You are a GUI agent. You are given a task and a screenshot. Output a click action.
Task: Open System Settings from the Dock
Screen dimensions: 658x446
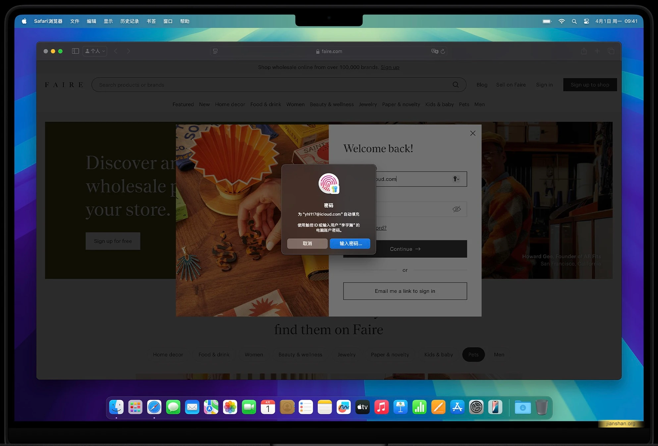(476, 407)
